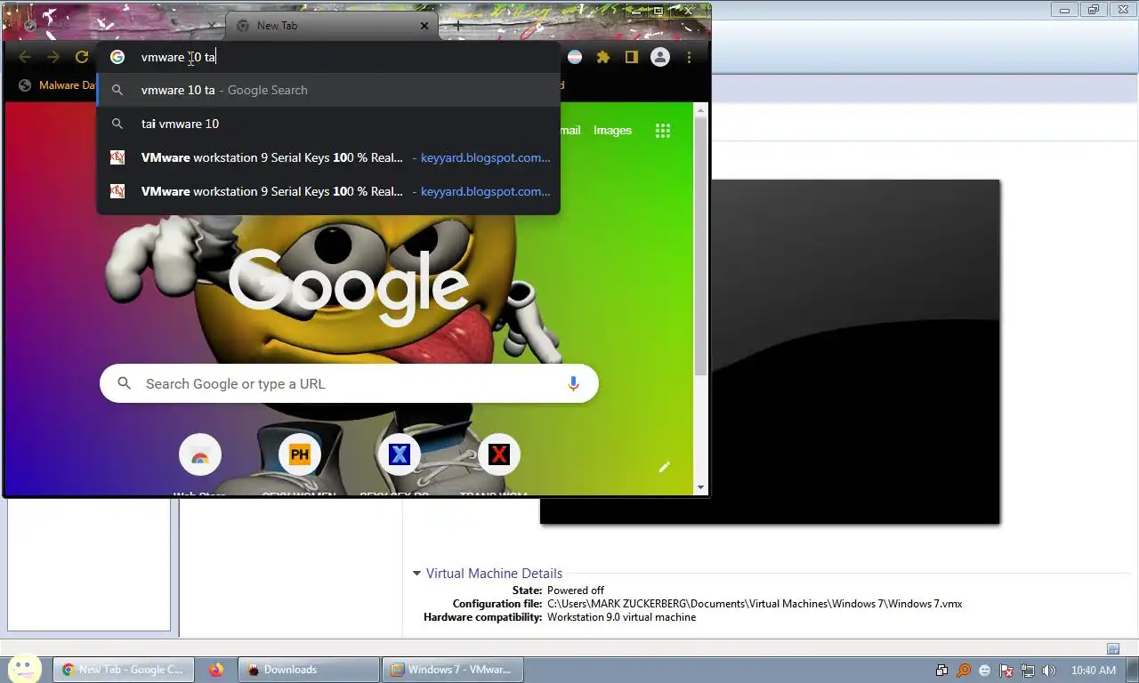Click the VM configuration file path text
Screen dimensions: 1139x683
(755, 604)
